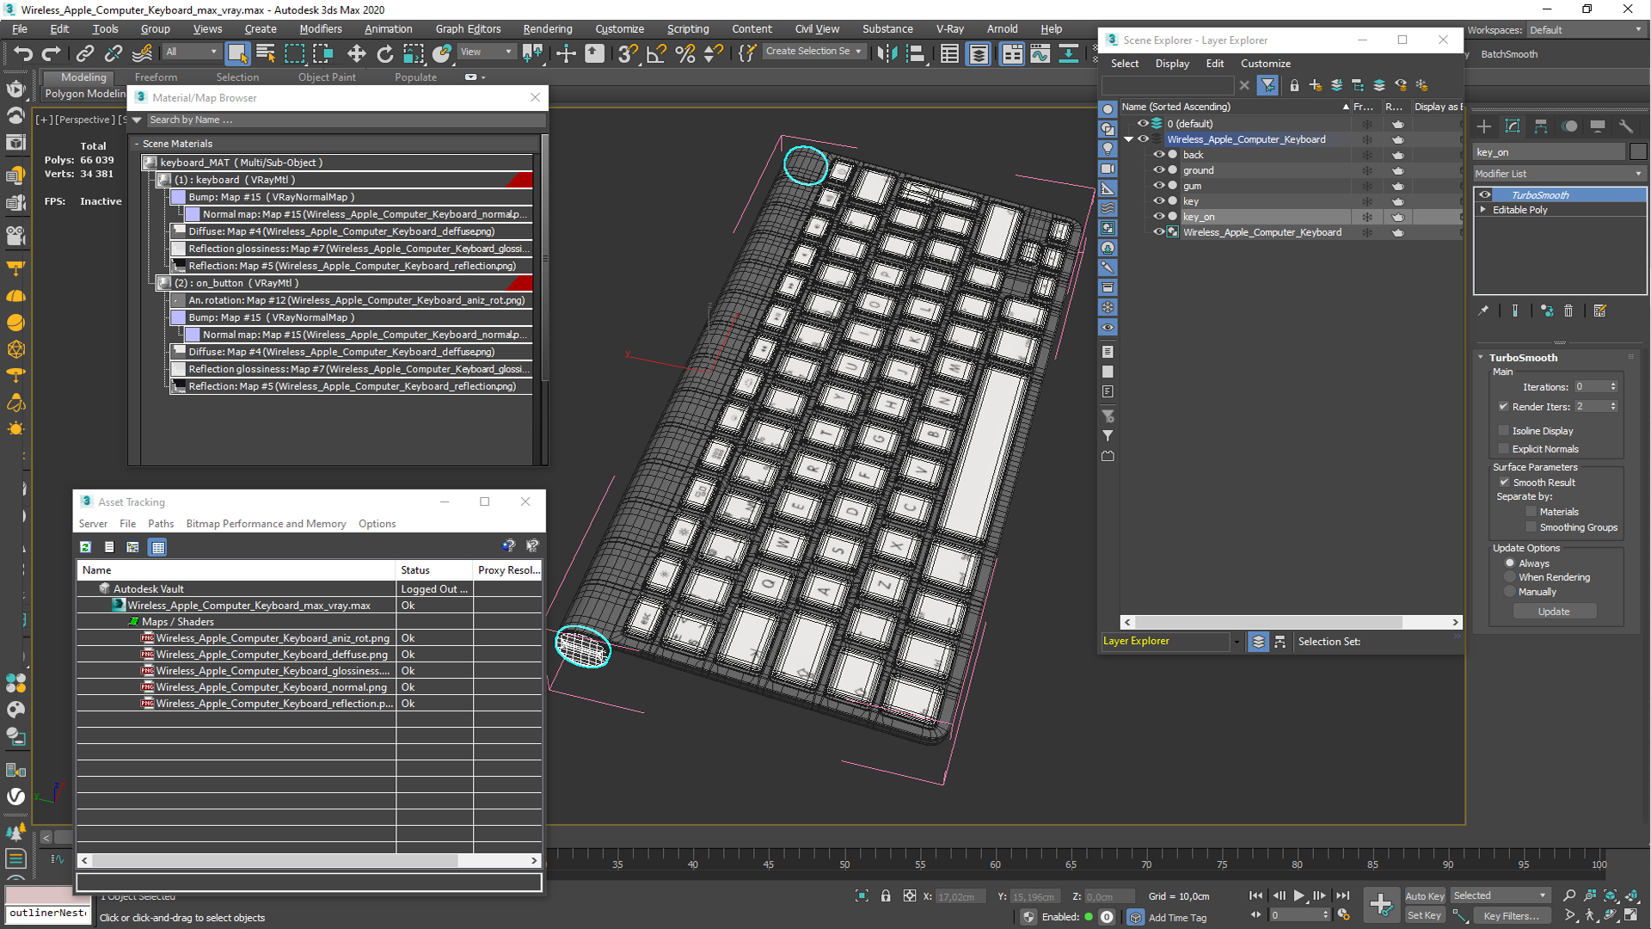
Task: Open the Graph Editors menu
Action: pyautogui.click(x=468, y=29)
